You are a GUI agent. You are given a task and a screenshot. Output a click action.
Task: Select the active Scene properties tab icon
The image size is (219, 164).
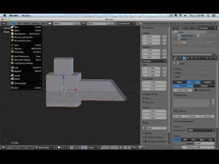(x=184, y=58)
